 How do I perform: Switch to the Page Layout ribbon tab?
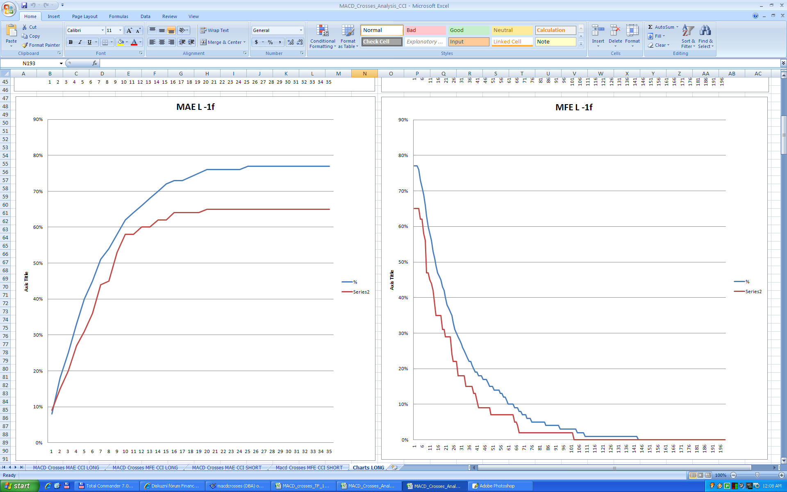pyautogui.click(x=84, y=16)
